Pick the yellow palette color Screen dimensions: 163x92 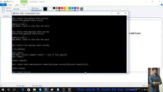67,8
